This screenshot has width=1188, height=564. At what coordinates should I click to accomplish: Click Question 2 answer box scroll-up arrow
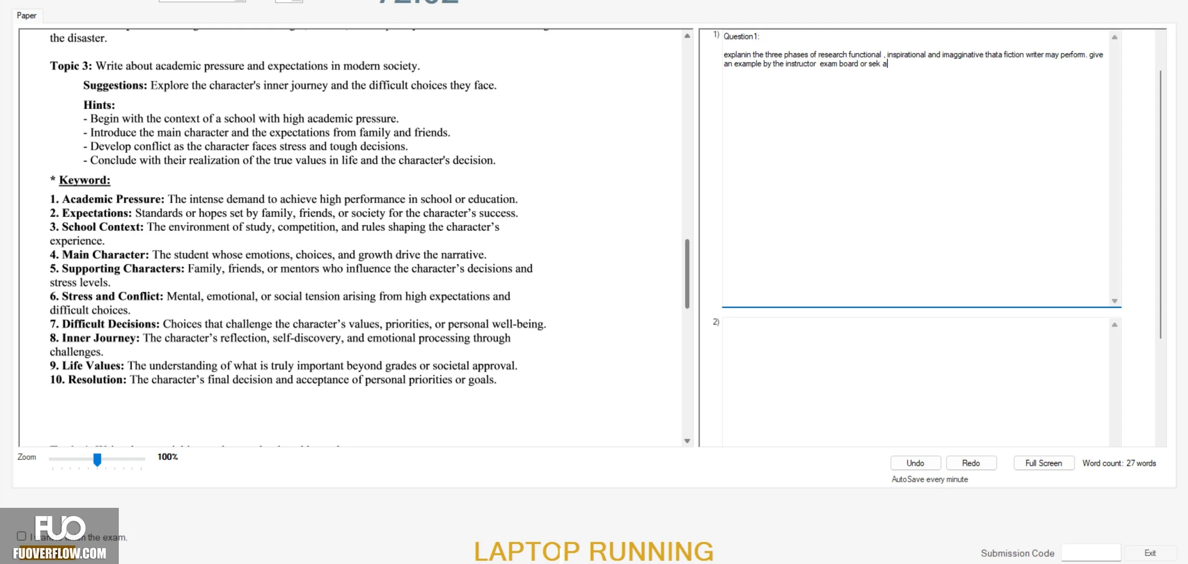point(1114,324)
